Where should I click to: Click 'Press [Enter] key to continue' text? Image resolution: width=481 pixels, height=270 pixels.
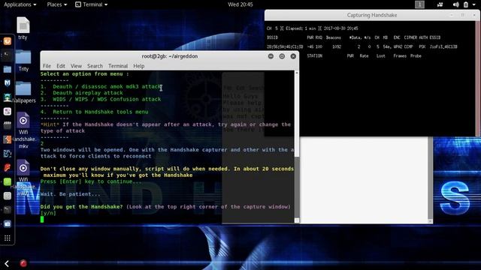coord(91,181)
